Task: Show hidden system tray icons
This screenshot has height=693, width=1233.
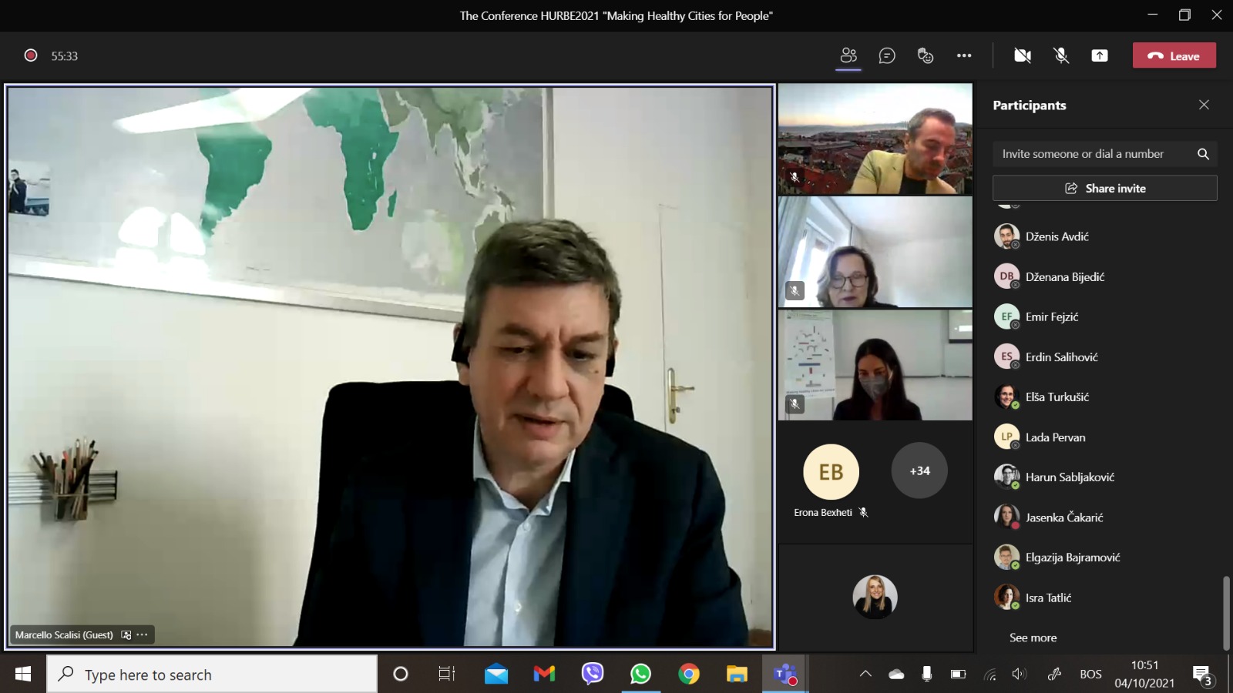Action: pyautogui.click(x=865, y=675)
